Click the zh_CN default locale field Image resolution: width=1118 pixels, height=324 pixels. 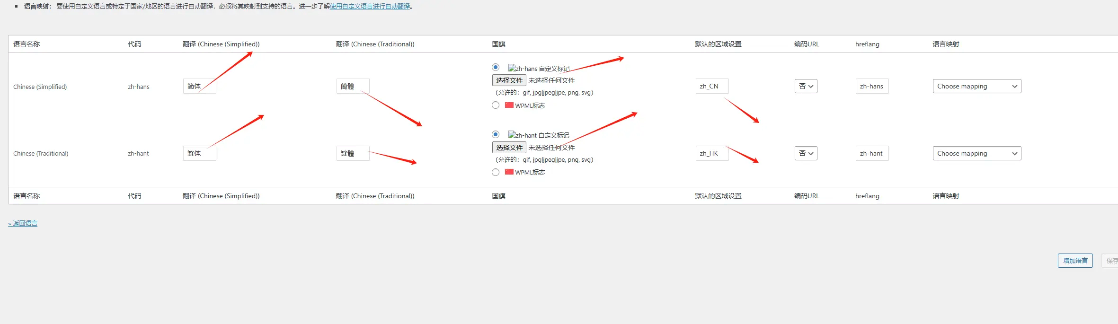[712, 86]
